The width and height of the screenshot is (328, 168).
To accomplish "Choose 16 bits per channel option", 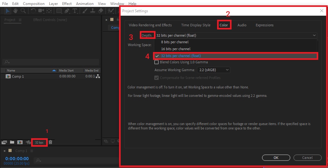I will click(176, 49).
